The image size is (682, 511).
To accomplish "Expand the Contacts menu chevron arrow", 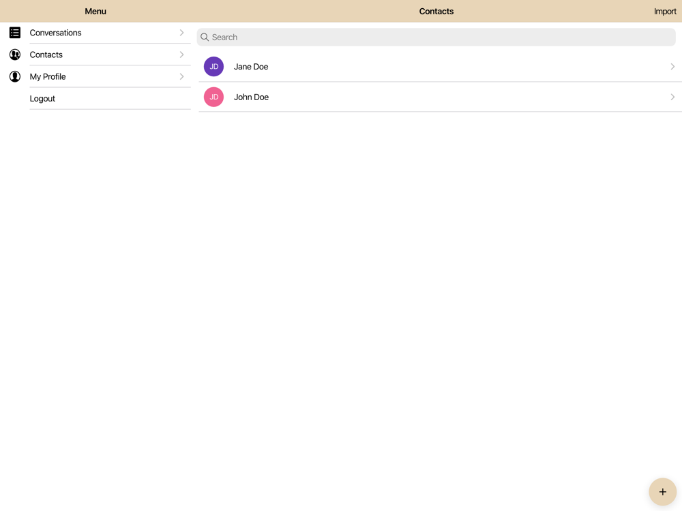I will 182,55.
